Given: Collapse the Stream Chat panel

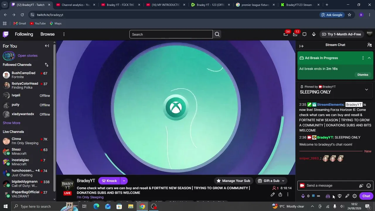Looking at the screenshot, I should click(x=301, y=46).
